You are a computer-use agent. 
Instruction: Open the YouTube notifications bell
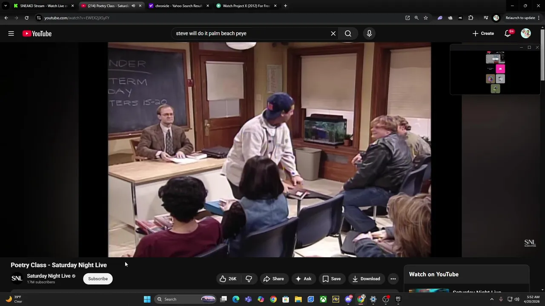point(508,34)
